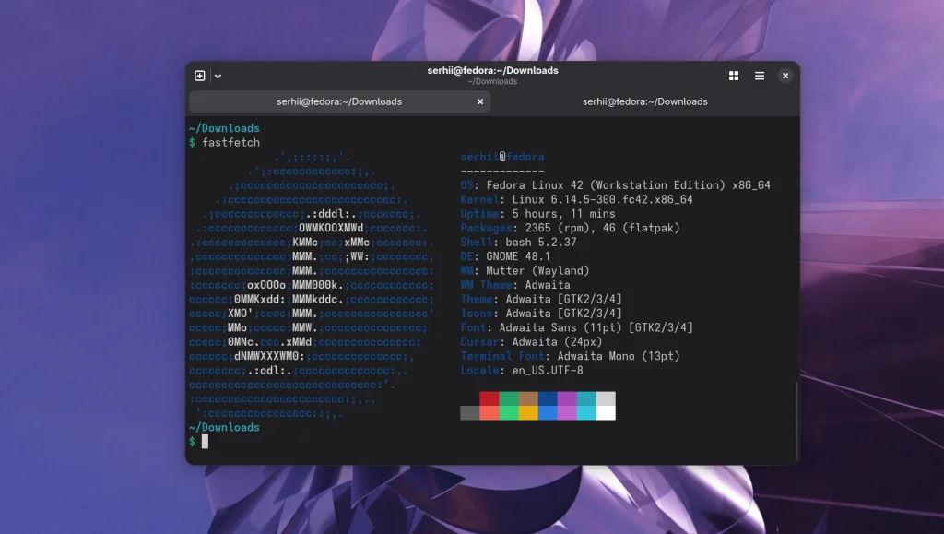Click the menu icon right of the grid
Viewport: 944px width, 534px height.
pyautogui.click(x=759, y=76)
